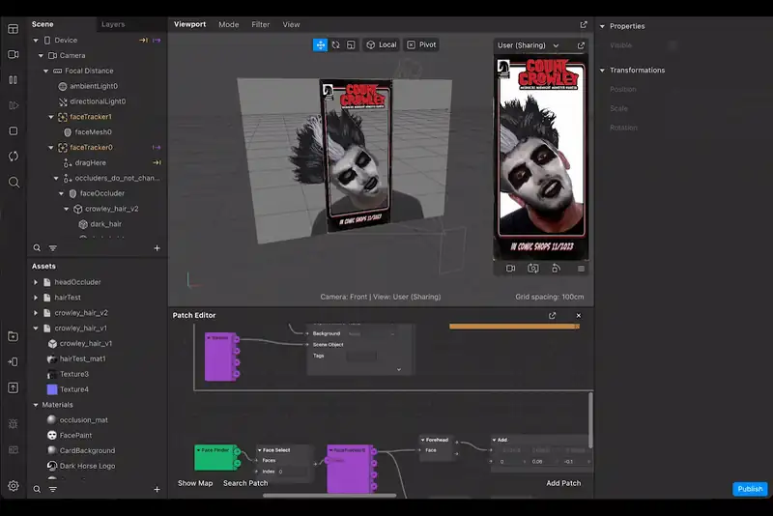
Task: Add a new asset with plus icon
Action: (x=157, y=489)
